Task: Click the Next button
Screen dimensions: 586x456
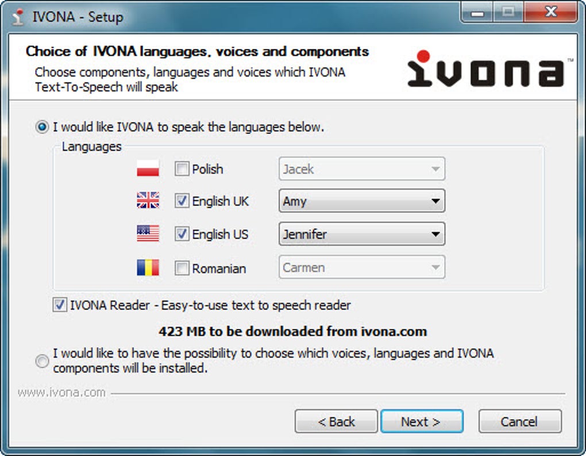Action: 422,421
